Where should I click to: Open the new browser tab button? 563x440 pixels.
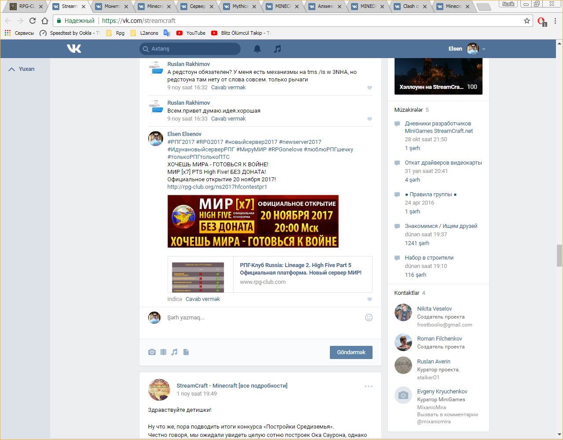tap(483, 7)
